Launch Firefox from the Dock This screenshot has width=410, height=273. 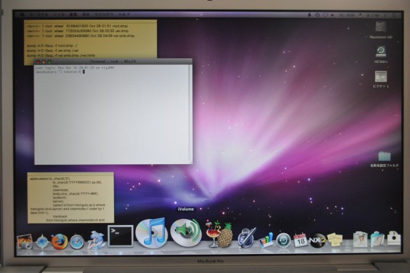59,241
